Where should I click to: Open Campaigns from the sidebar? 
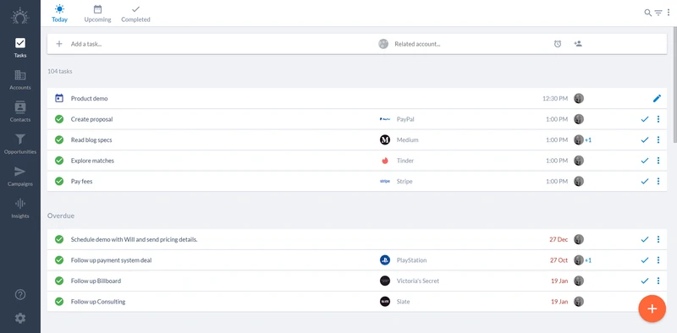tap(19, 176)
